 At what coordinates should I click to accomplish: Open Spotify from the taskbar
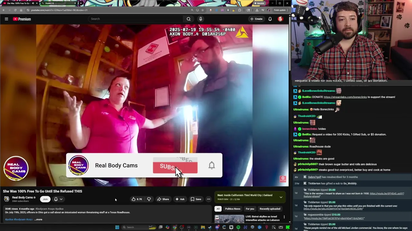(238, 227)
